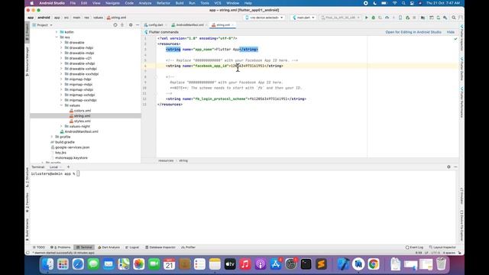Select the Local terminal tab
Image resolution: width=489 pixels, height=275 pixels.
[x=53, y=167]
